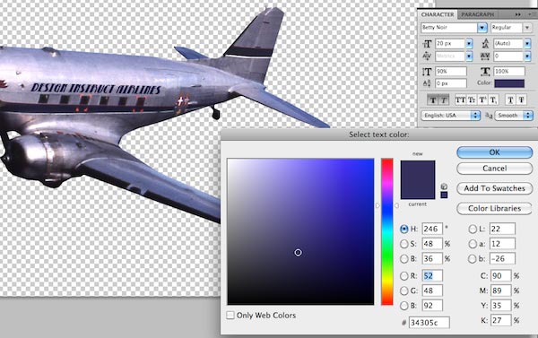
Task: Open the leading Auto dropdown arrow
Action: pos(528,44)
